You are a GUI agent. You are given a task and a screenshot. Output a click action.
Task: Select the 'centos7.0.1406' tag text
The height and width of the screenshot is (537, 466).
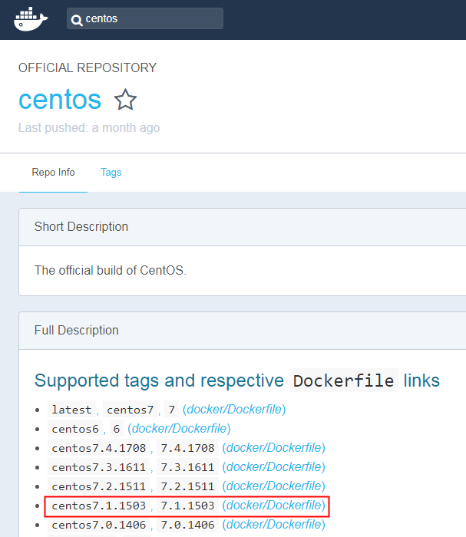pos(99,525)
